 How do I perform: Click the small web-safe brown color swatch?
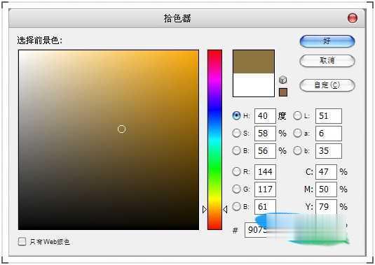[283, 92]
